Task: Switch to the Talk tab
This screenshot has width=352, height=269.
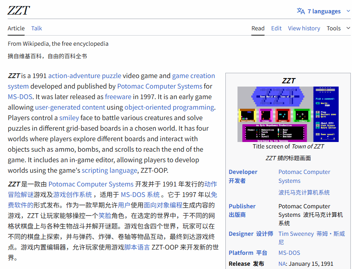Action: pos(37,28)
